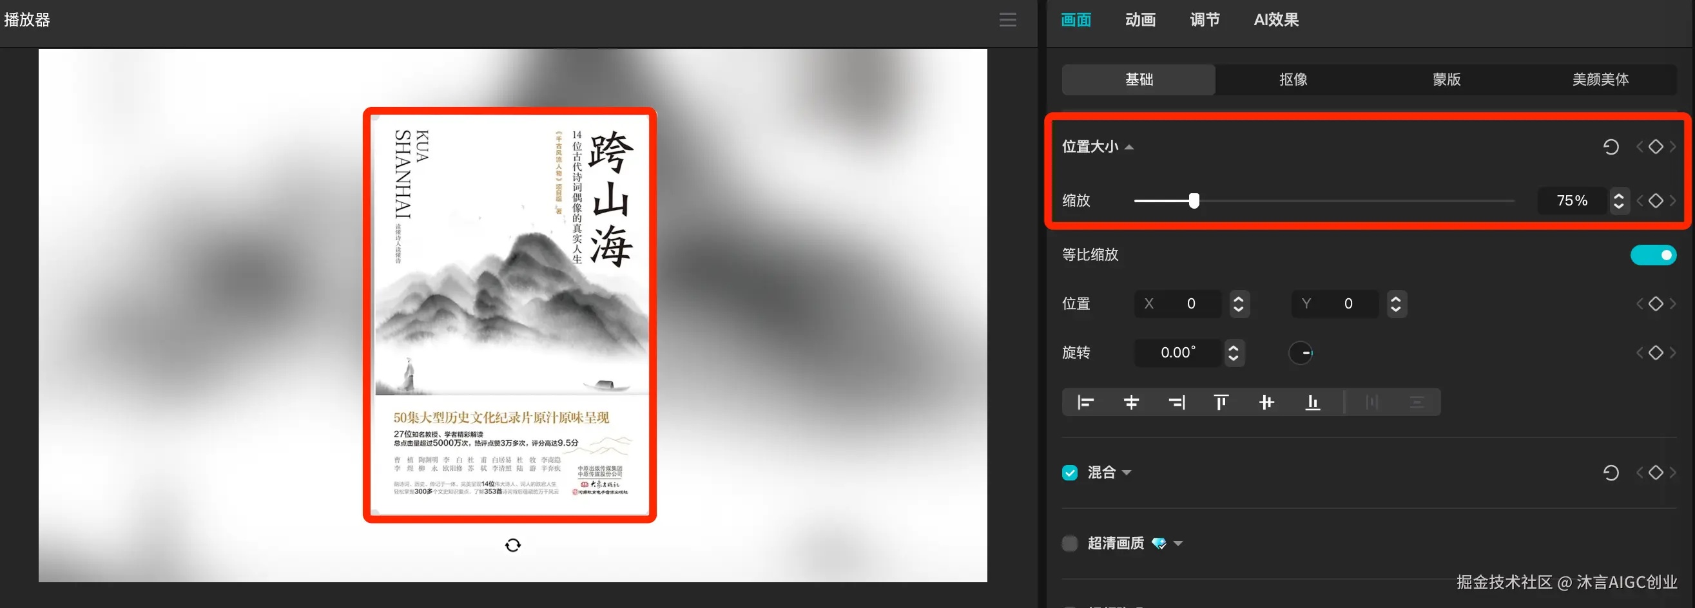The image size is (1695, 608).
Task: Go to next keyframe in 位置大小 header
Action: pyautogui.click(x=1672, y=147)
